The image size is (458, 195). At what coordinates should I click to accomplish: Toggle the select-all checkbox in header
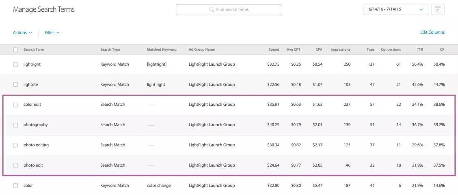(16, 50)
